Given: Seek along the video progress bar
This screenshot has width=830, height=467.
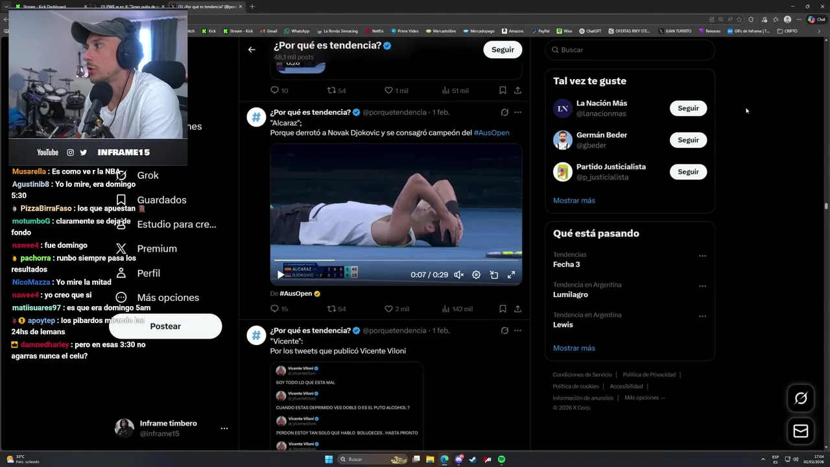Looking at the screenshot, I should [396, 261].
